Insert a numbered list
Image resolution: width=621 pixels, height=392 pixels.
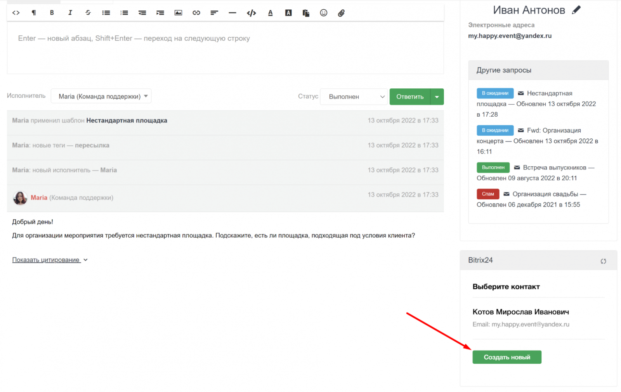click(124, 13)
